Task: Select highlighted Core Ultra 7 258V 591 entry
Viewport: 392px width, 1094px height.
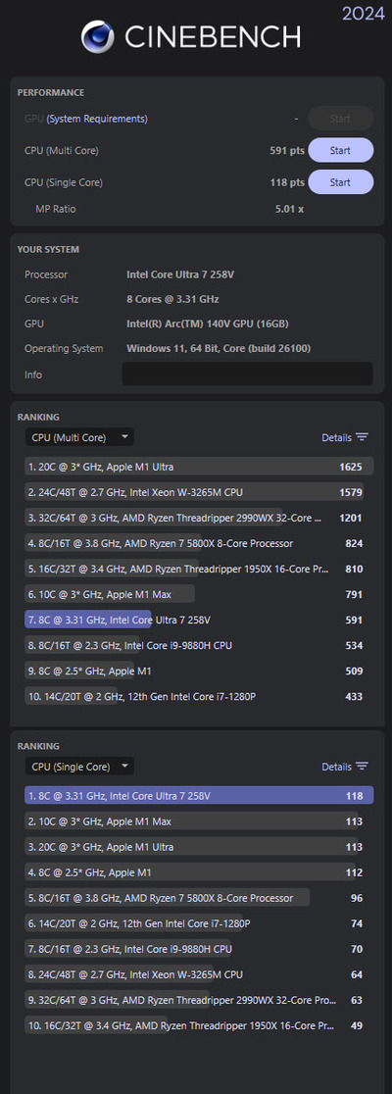Action: pos(200,620)
